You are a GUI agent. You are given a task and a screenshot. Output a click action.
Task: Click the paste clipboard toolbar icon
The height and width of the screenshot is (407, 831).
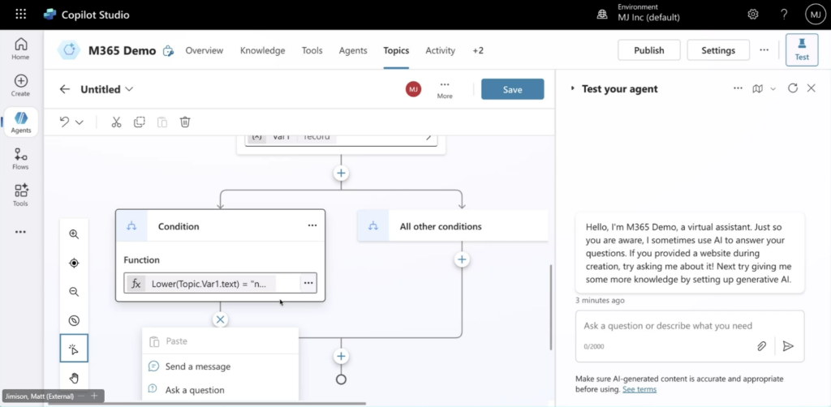point(162,122)
